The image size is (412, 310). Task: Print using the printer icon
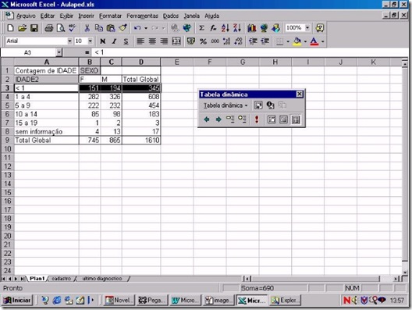(49, 28)
